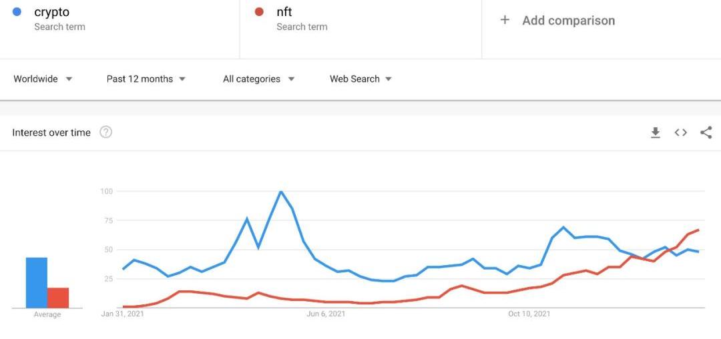Viewport: 721px width, 339px height.
Task: Edit the nft search term
Action: 284,12
